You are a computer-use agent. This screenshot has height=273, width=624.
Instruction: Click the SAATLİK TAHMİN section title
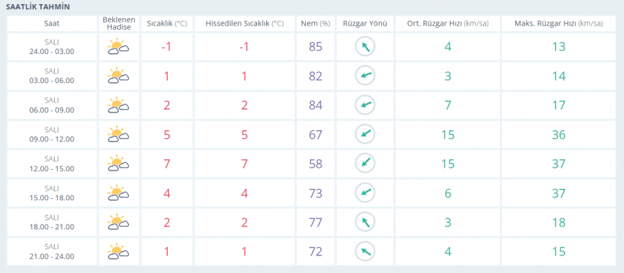pyautogui.click(x=38, y=7)
